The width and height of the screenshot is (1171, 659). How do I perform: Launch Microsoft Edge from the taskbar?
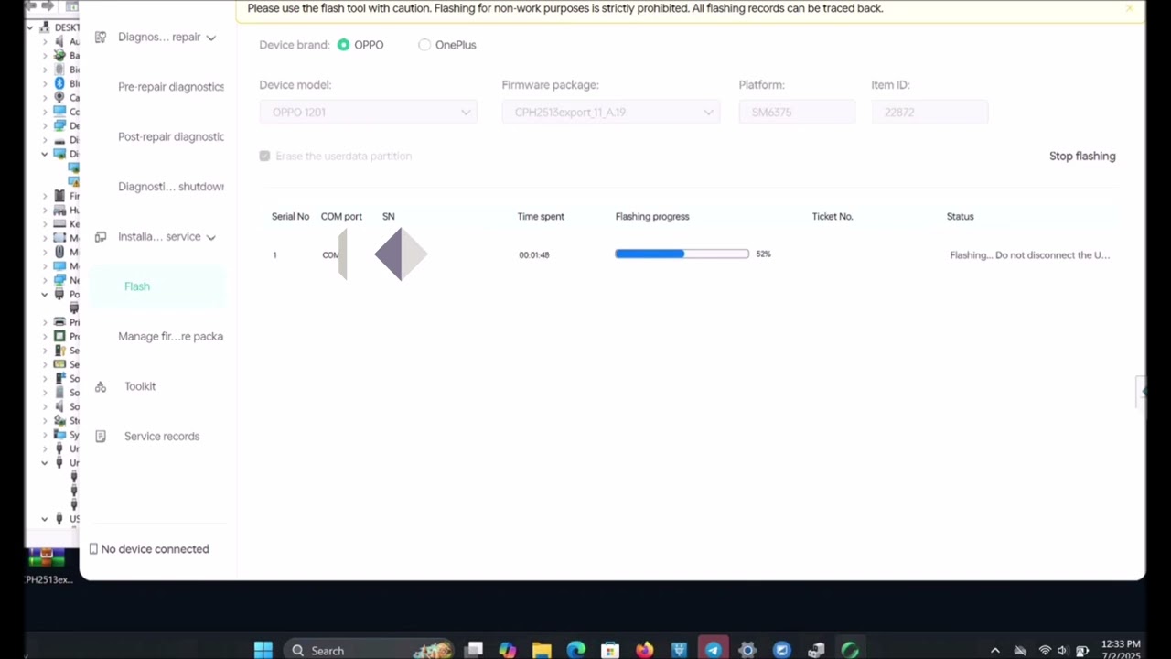click(576, 650)
